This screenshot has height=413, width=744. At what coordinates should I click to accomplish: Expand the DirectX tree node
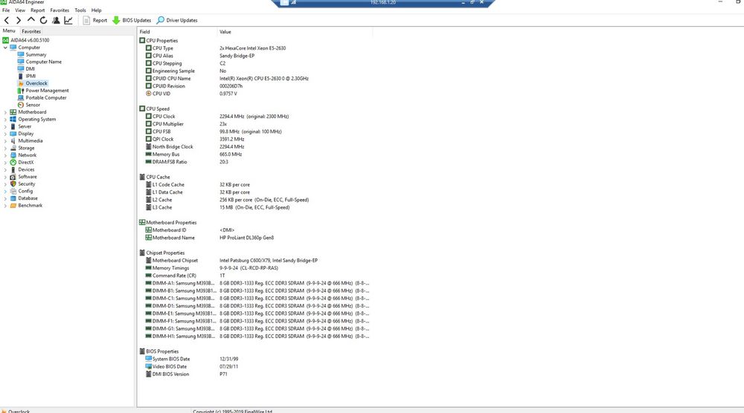[x=5, y=163]
